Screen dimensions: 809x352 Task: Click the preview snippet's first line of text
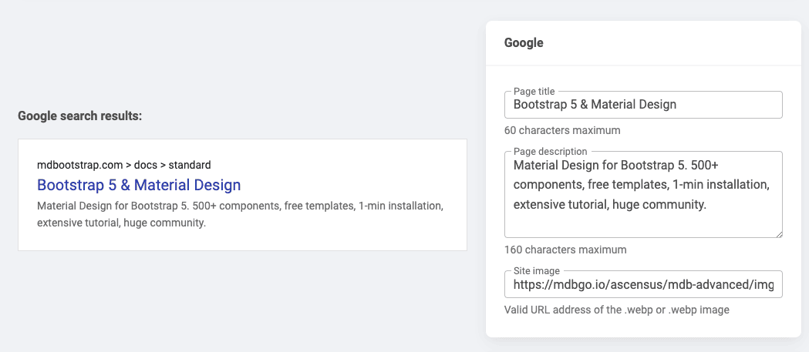239,206
